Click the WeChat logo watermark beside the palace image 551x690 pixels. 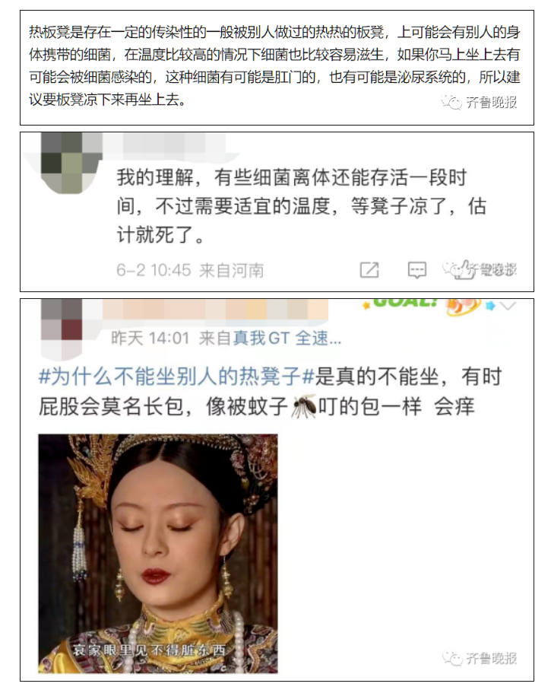click(x=451, y=658)
